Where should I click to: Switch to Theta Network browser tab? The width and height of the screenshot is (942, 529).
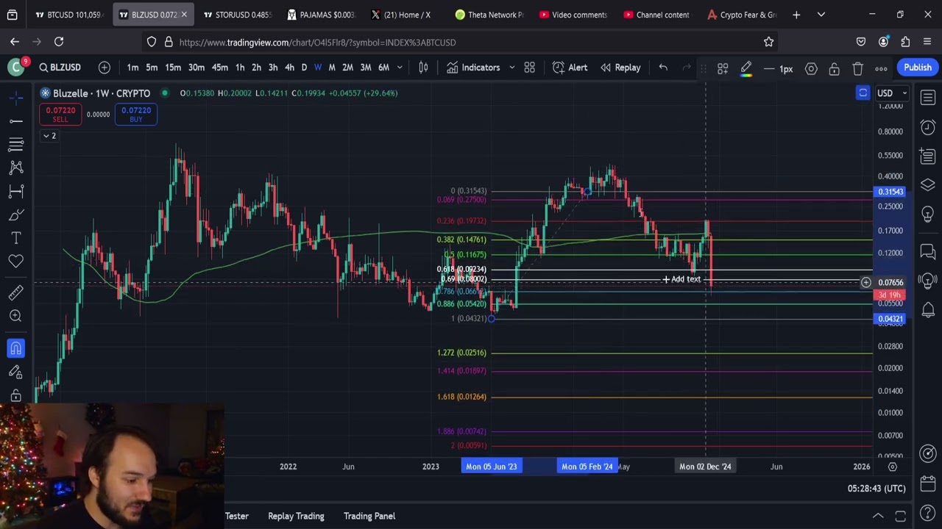point(489,15)
